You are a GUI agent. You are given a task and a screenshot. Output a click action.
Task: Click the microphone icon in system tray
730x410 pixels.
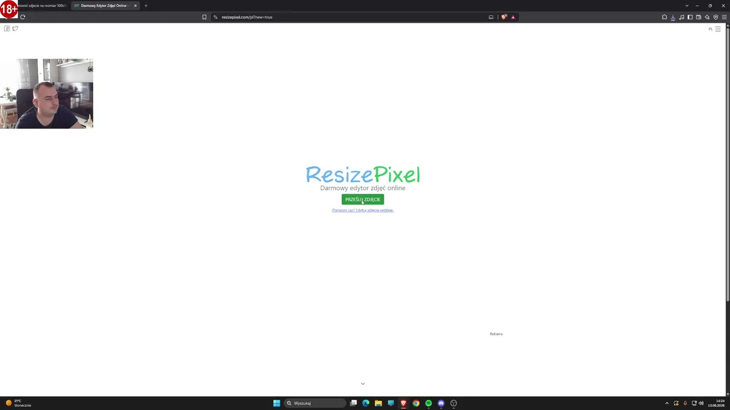coord(685,403)
